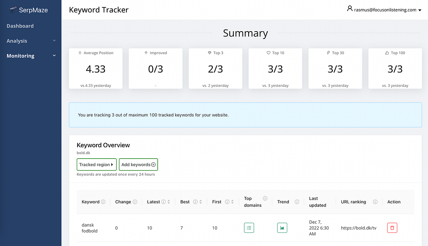Click the Add keywords button
This screenshot has width=428, height=246.
tap(138, 164)
